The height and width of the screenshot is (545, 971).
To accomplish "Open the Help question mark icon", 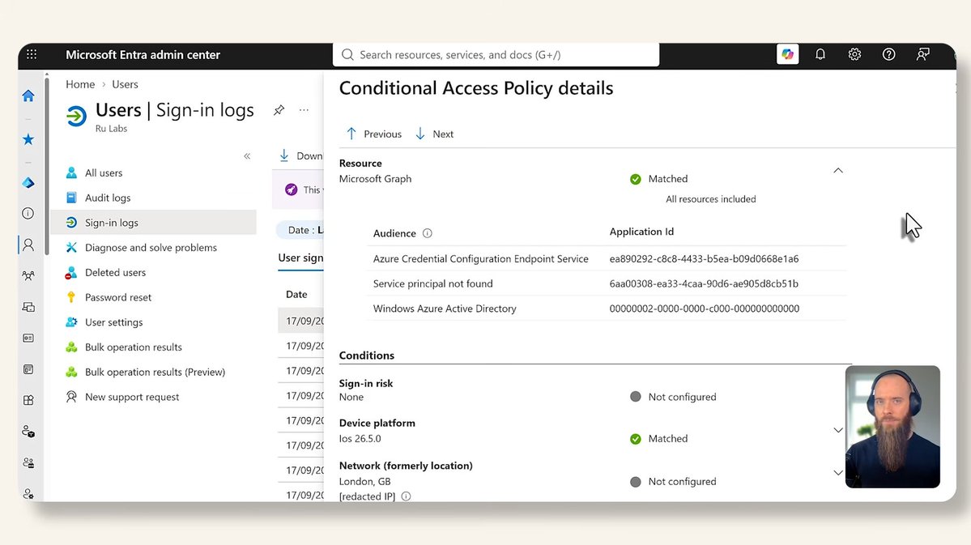I will click(888, 54).
